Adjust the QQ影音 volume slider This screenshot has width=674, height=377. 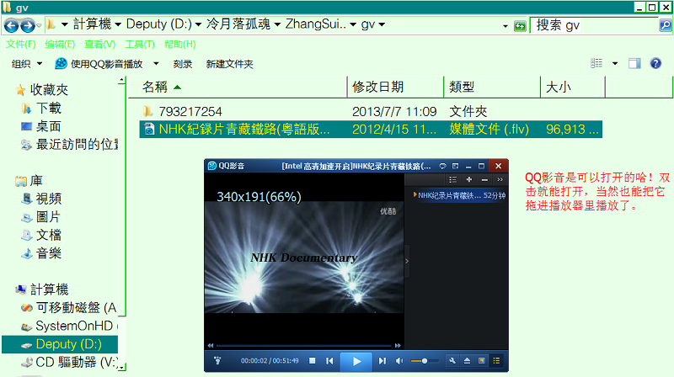(x=425, y=361)
